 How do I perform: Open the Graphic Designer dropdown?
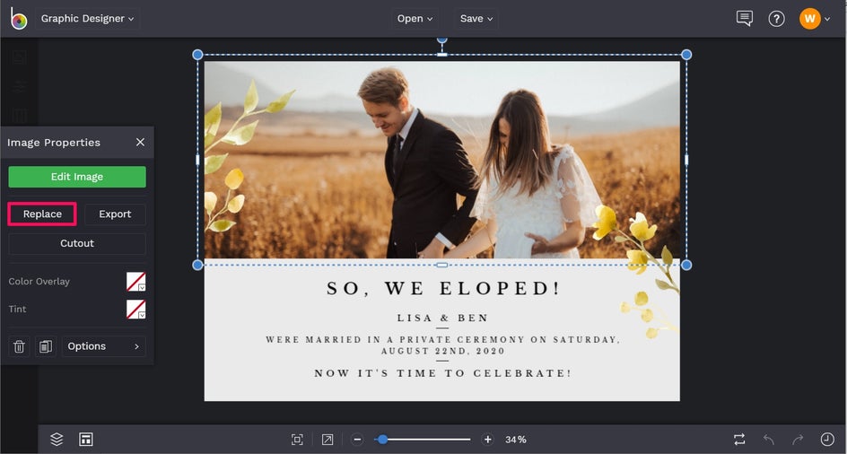(x=87, y=19)
